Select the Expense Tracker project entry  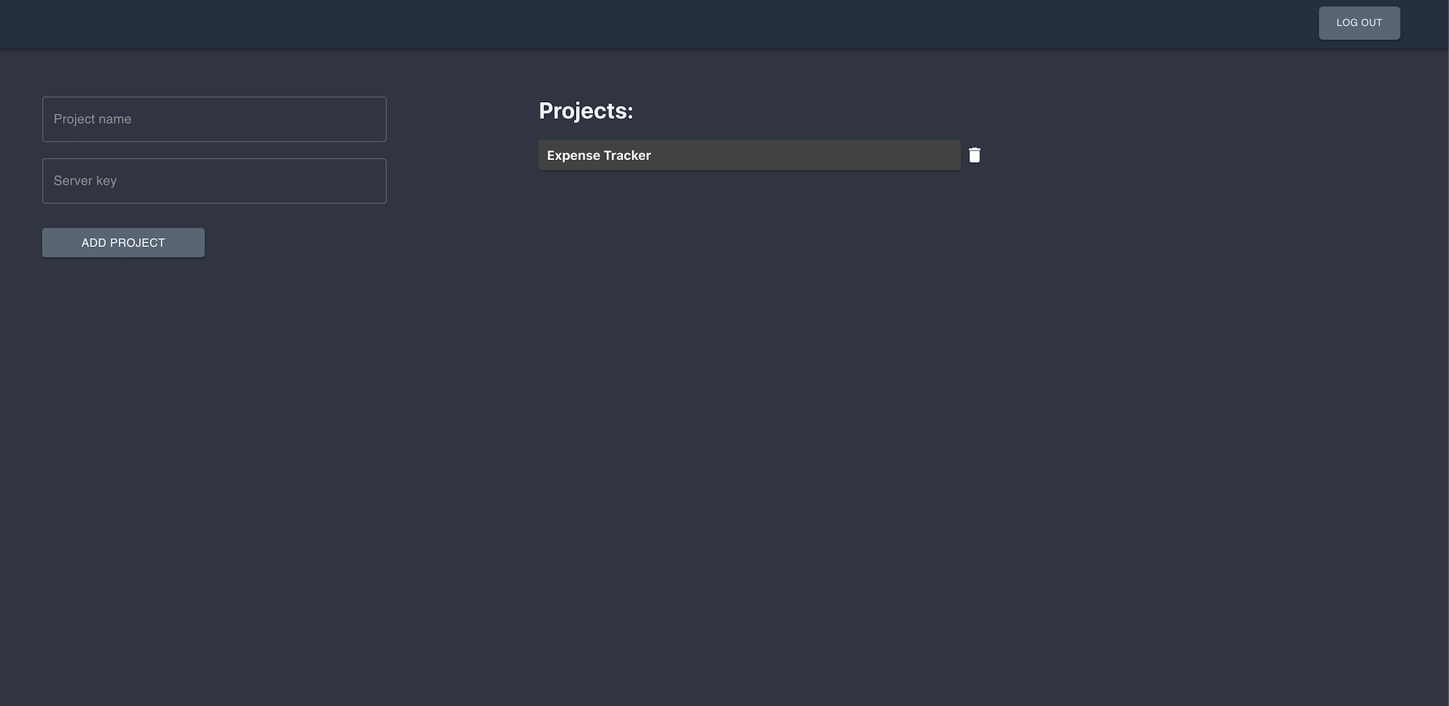[749, 154]
